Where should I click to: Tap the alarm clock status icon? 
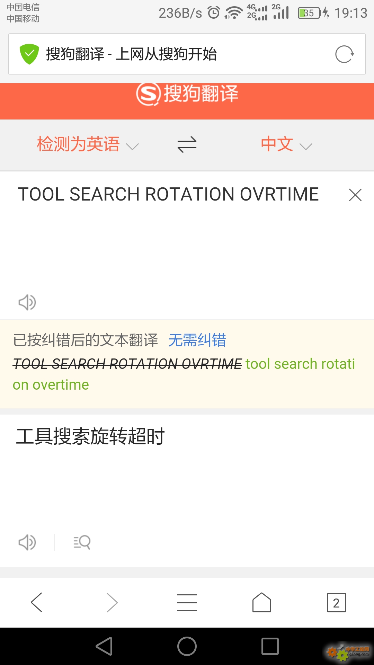pos(214,13)
